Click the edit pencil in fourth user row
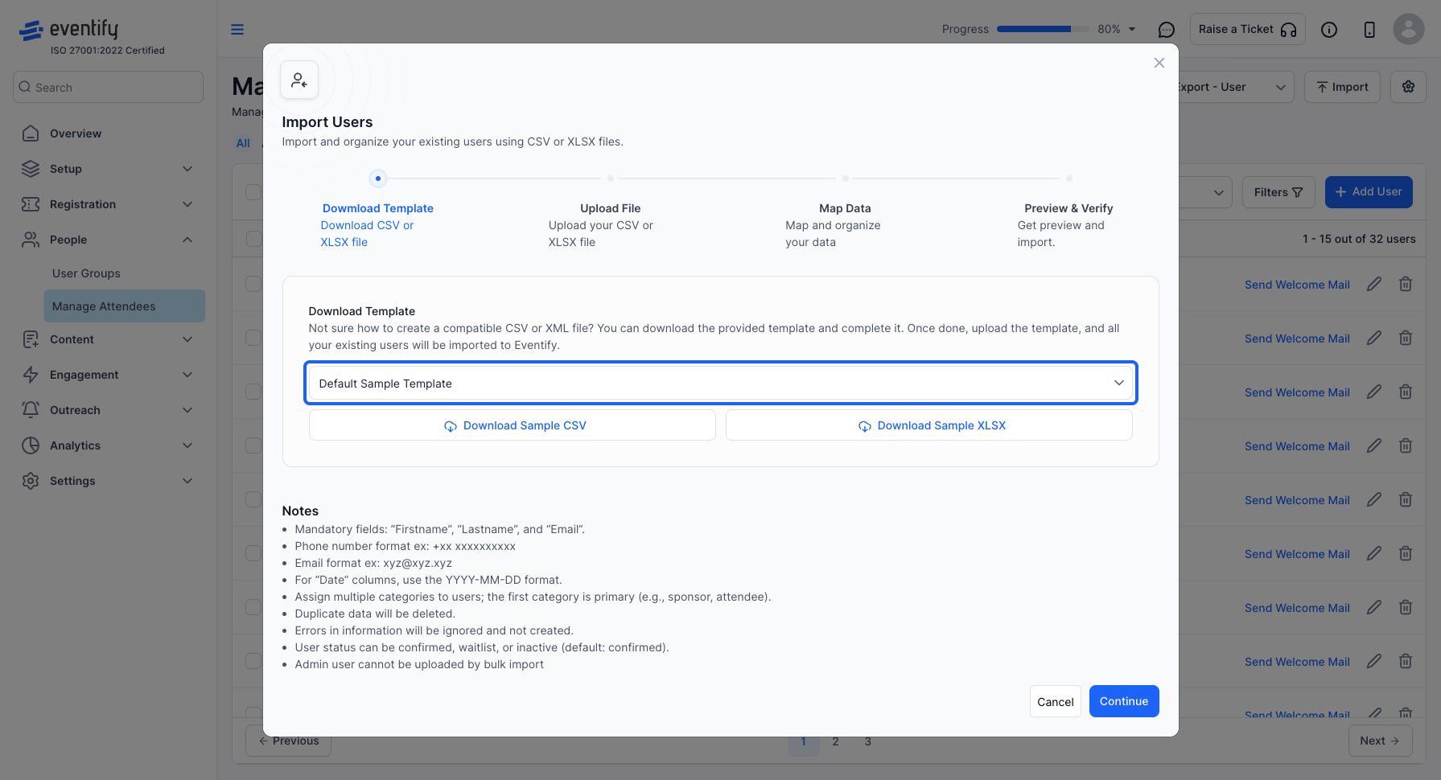1441x780 pixels. pyautogui.click(x=1374, y=445)
